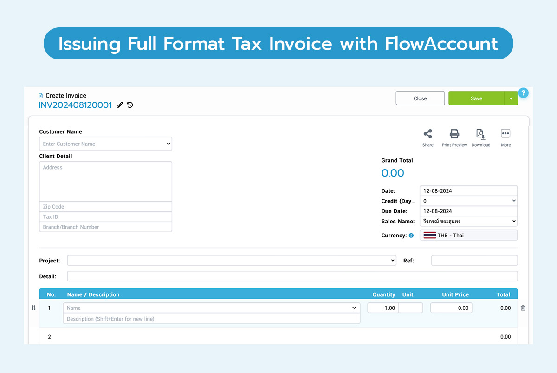Expand the Project dropdown
This screenshot has width=557, height=373.
pos(392,260)
